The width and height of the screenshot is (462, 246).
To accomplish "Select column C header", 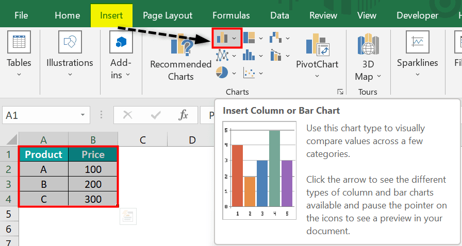I will tap(143, 139).
